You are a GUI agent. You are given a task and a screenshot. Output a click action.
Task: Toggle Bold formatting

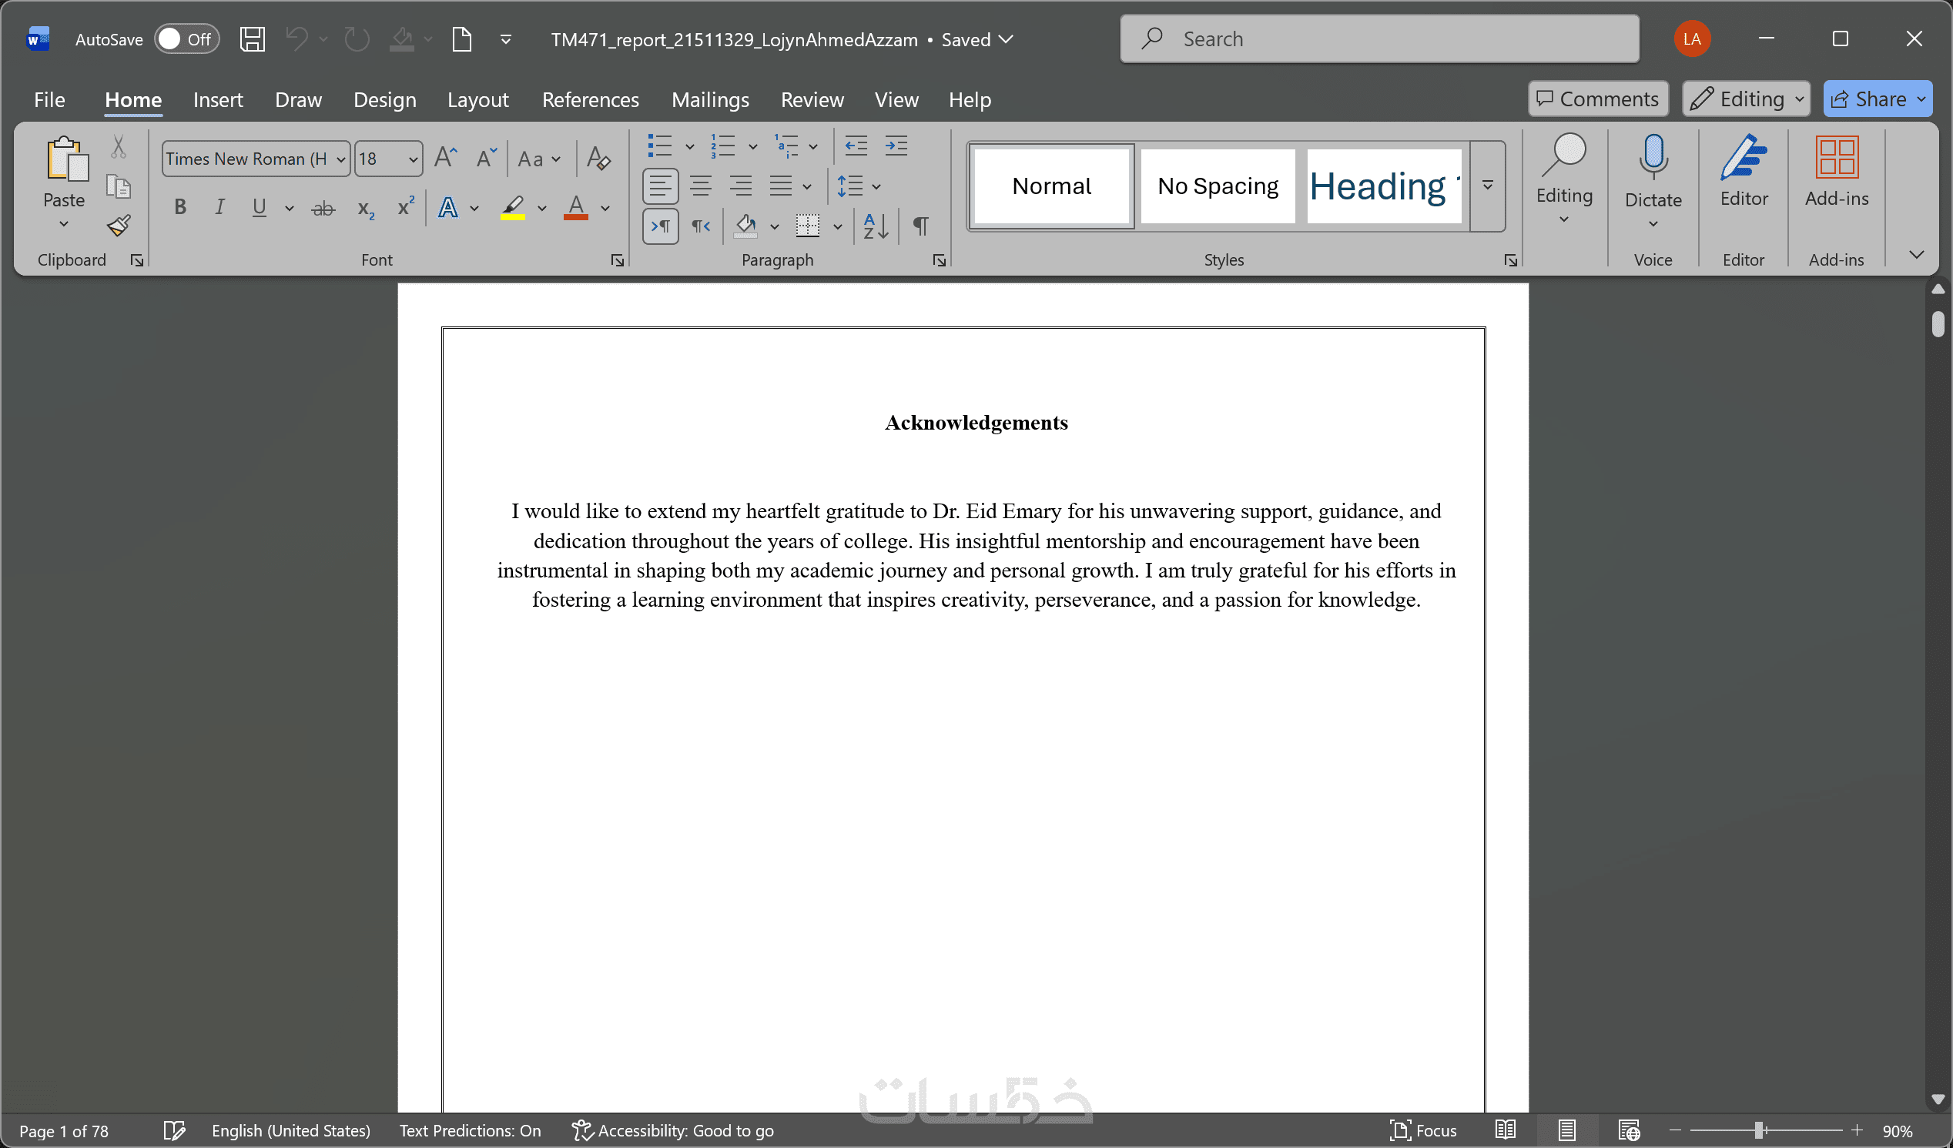pos(179,208)
